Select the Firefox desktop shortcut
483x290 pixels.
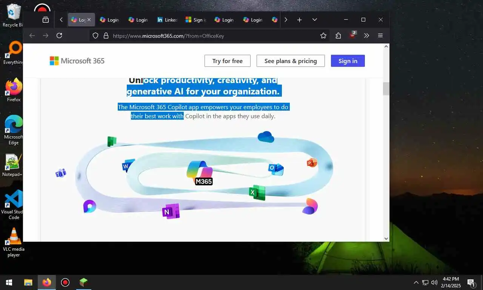click(x=14, y=90)
